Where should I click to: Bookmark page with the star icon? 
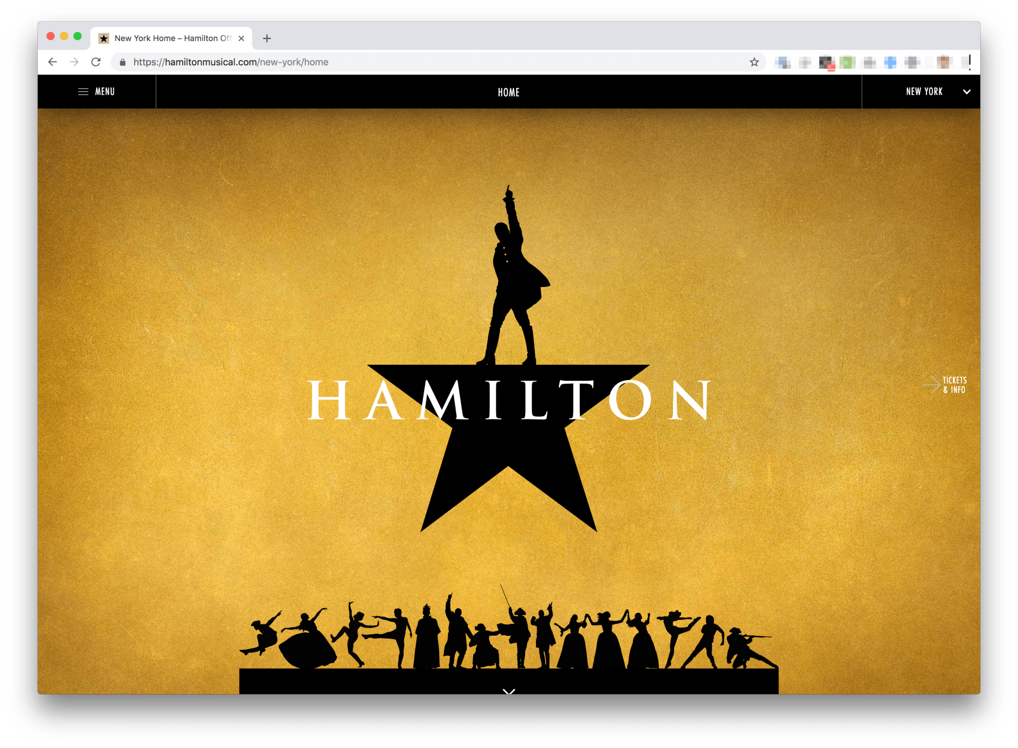click(x=754, y=62)
